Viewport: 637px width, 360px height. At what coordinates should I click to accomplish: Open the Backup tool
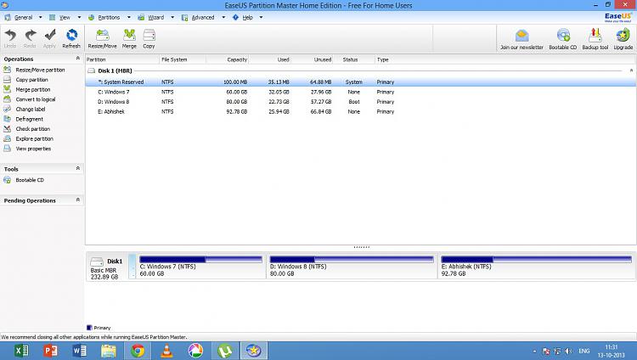click(x=595, y=39)
